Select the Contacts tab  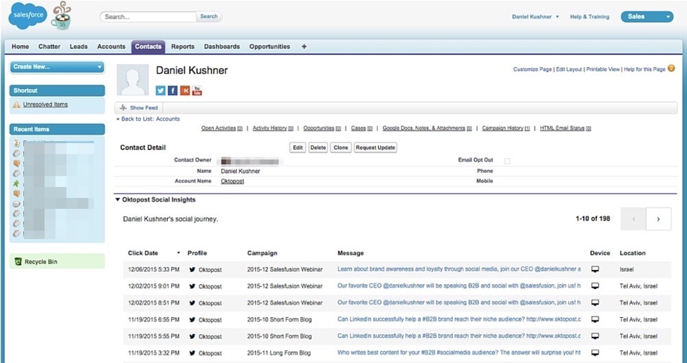click(x=148, y=47)
